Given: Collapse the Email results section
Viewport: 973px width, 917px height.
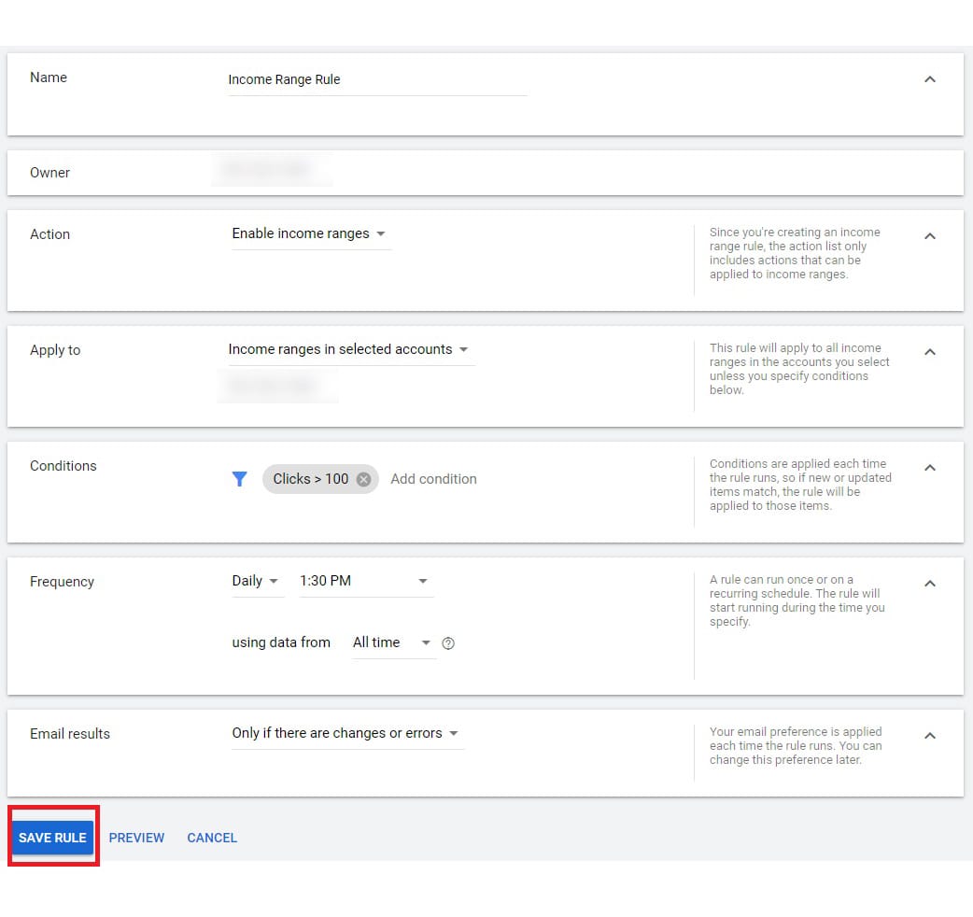Looking at the screenshot, I should pos(929,736).
